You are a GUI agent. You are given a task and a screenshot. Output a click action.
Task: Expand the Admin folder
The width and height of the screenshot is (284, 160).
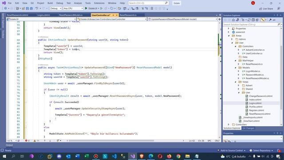(232, 39)
